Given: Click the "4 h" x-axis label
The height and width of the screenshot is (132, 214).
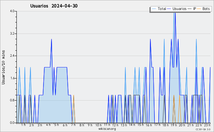Looking at the screenshot, I should tap(48, 125).
